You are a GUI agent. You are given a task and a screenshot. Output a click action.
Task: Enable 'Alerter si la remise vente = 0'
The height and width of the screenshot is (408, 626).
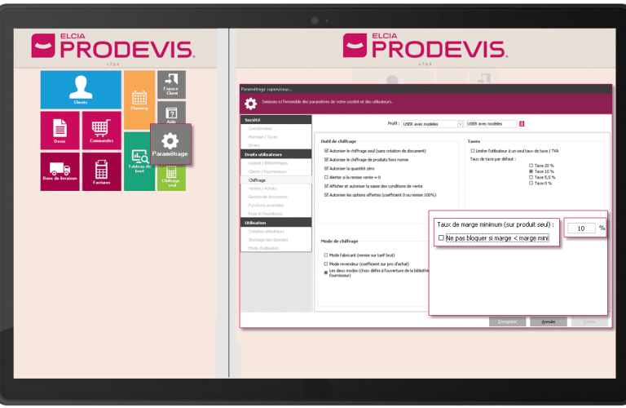coord(326,177)
